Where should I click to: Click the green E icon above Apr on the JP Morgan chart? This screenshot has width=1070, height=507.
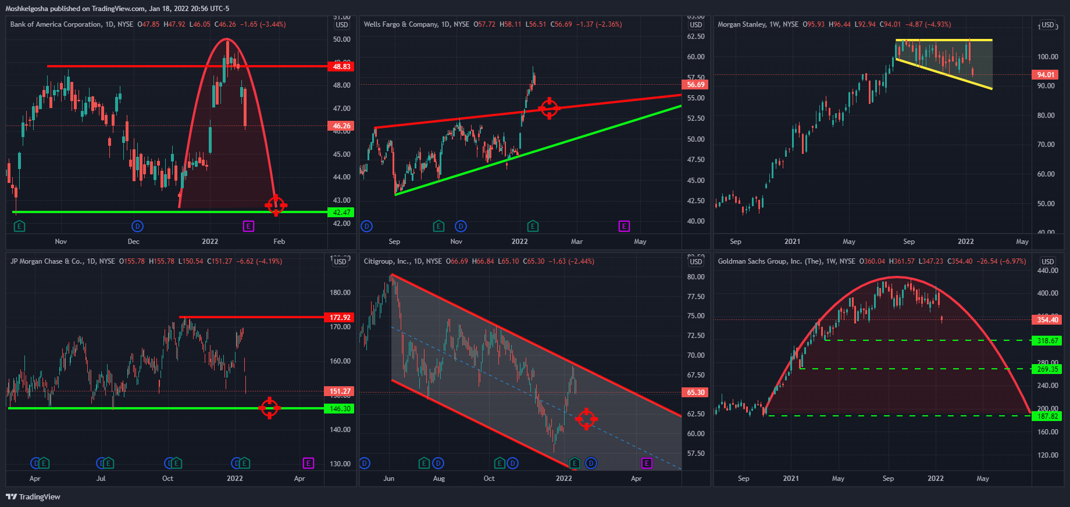pyautogui.click(x=44, y=463)
